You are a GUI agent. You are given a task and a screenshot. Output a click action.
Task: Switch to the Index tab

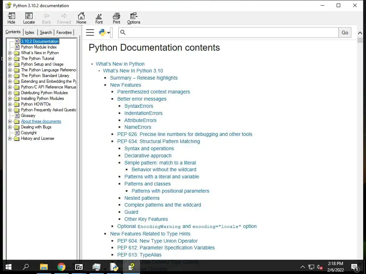[30, 32]
